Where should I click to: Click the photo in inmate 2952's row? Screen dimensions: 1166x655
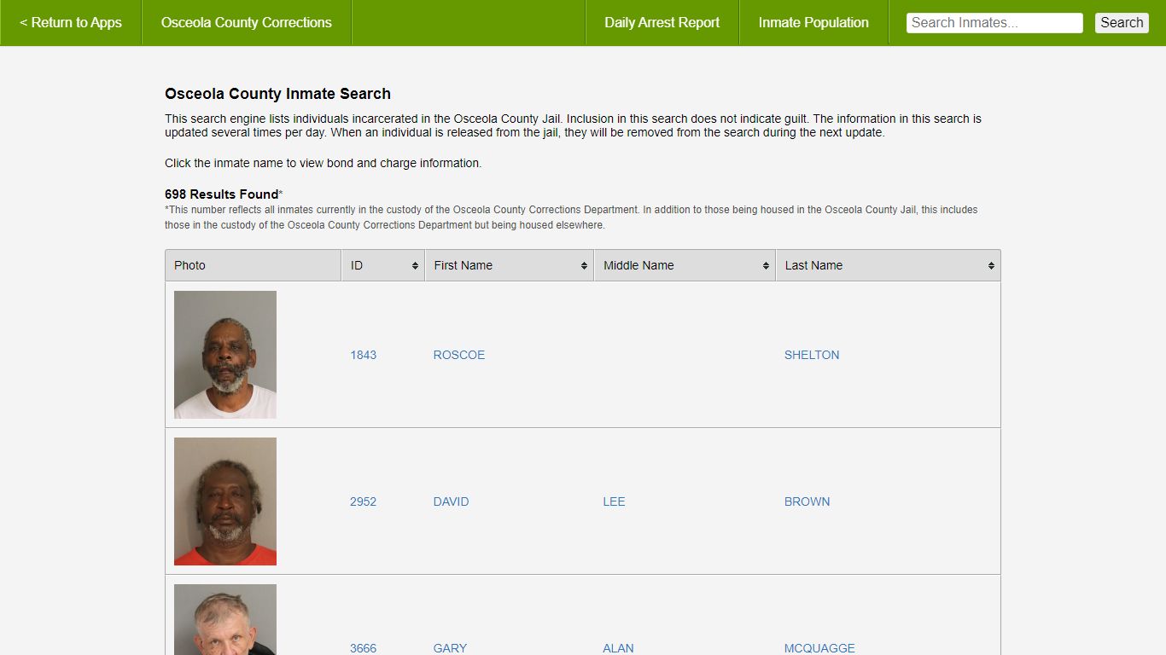point(225,501)
